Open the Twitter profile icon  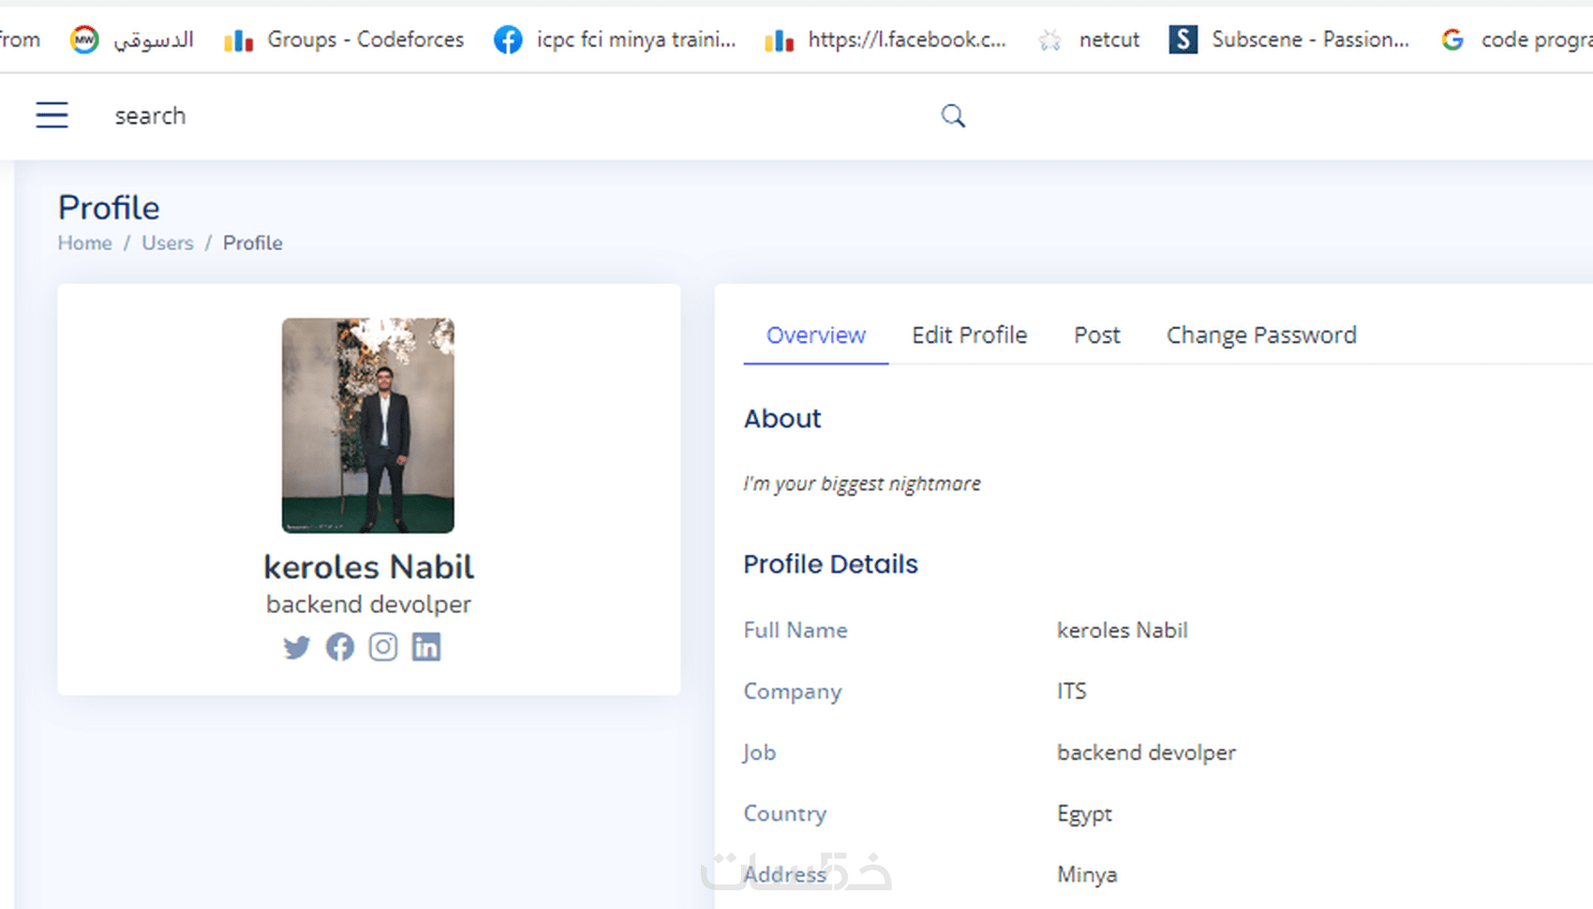296,647
